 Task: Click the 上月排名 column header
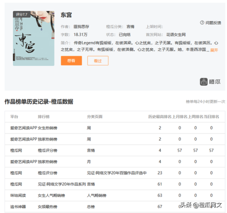180,117
